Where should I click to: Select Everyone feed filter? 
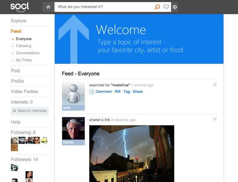pyautogui.click(x=24, y=39)
